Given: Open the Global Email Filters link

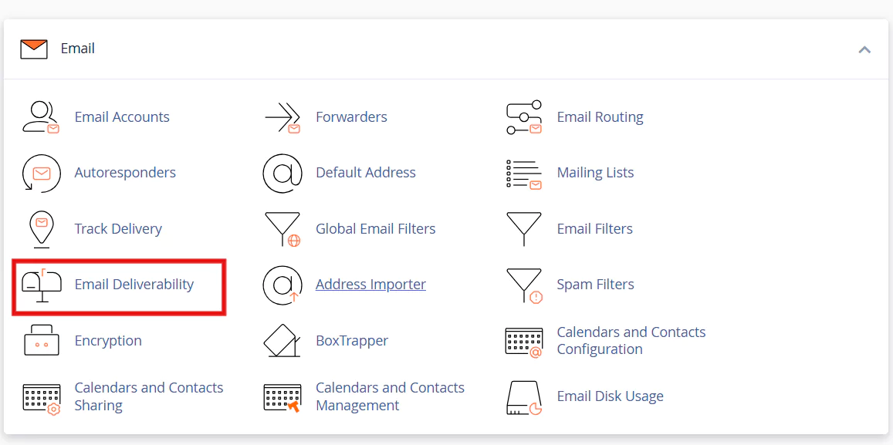Looking at the screenshot, I should (376, 229).
